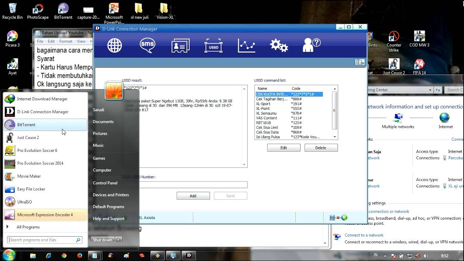Click the Delete button under command list
Screen dimensions: 464x261
click(x=321, y=148)
